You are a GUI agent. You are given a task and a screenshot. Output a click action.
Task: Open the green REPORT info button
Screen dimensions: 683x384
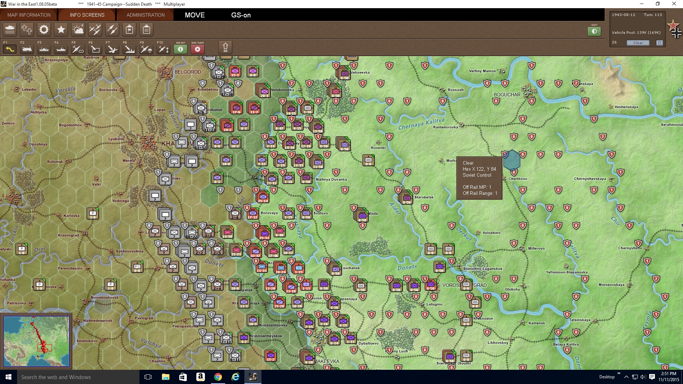tap(180, 49)
